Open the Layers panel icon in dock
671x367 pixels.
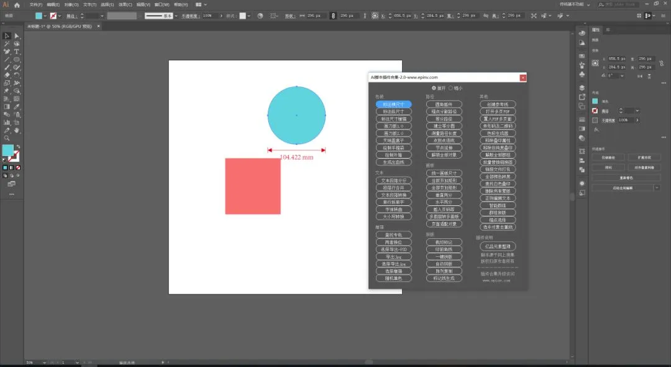pyautogui.click(x=582, y=88)
